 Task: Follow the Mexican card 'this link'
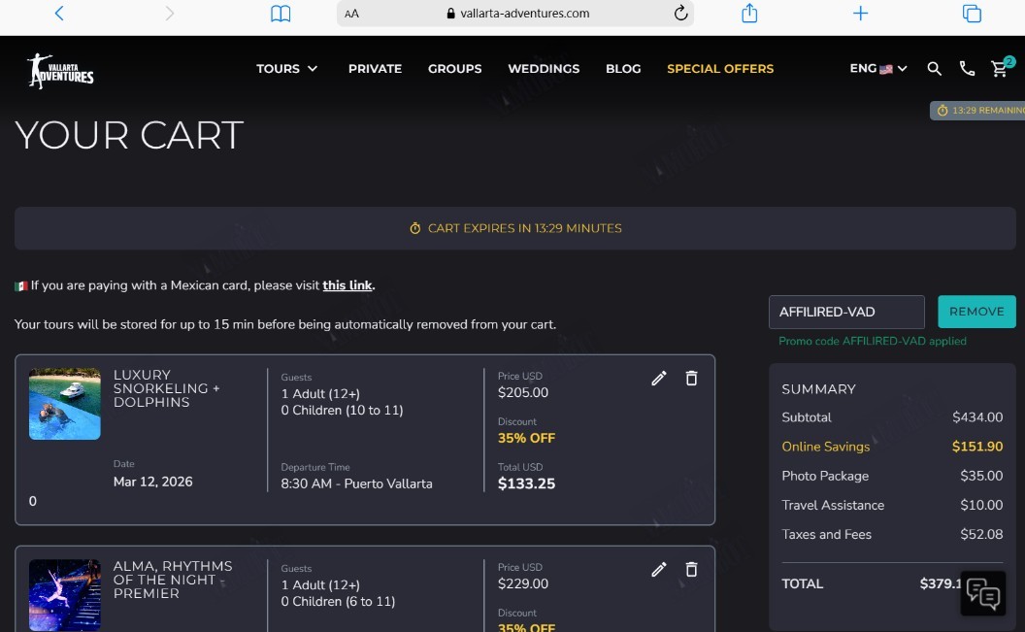coord(347,285)
